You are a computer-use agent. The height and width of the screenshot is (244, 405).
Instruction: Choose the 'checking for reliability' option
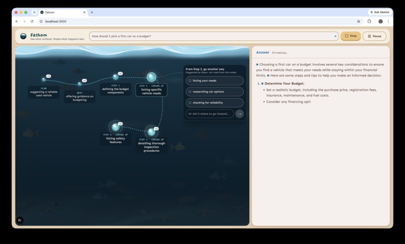coord(215,102)
